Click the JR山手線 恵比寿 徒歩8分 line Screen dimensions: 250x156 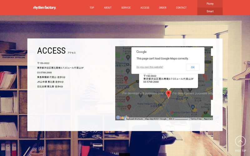point(50,82)
